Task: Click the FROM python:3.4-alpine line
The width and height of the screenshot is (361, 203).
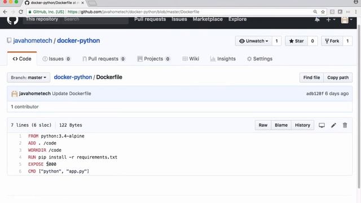Action: (56, 136)
